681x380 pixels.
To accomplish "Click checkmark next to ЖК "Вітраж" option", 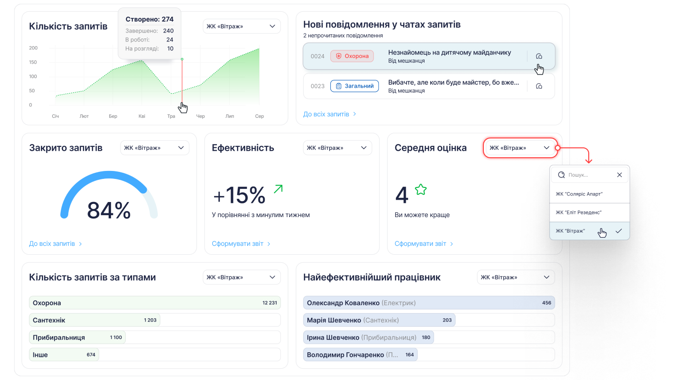I will [618, 231].
